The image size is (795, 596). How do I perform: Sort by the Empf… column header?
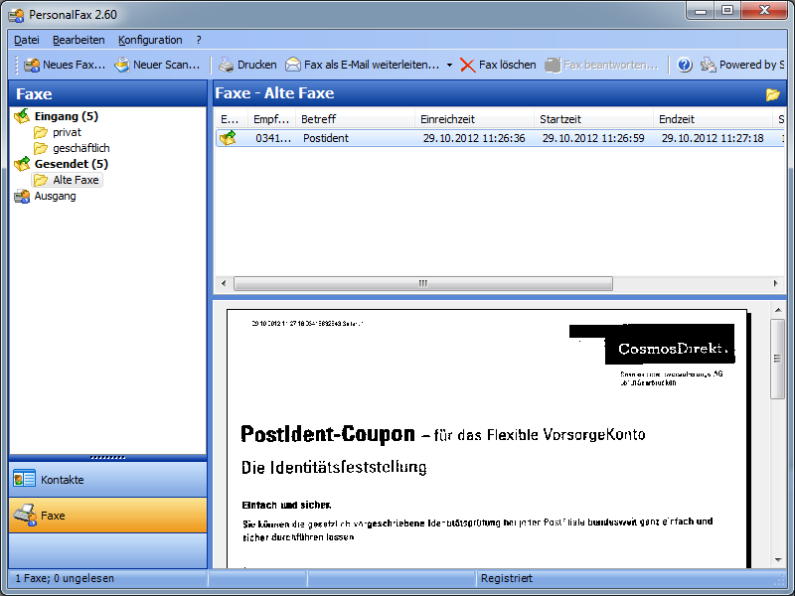[x=271, y=119]
